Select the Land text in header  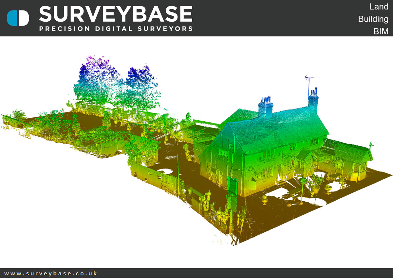coord(379,7)
